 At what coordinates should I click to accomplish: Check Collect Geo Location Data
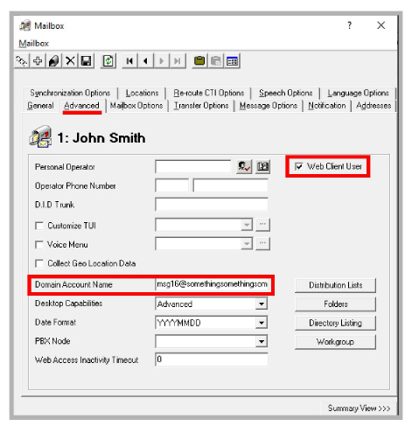point(39,263)
